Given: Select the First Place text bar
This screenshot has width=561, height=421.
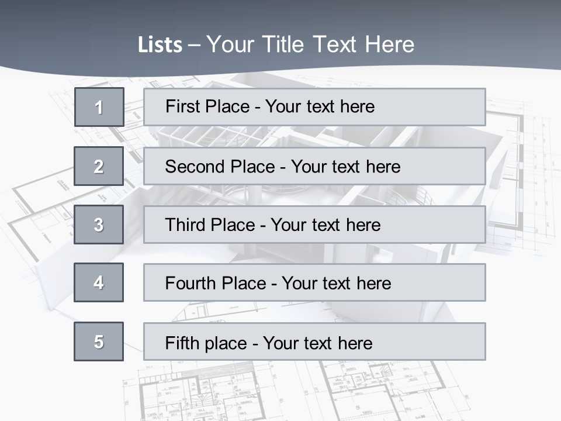Looking at the screenshot, I should (314, 107).
